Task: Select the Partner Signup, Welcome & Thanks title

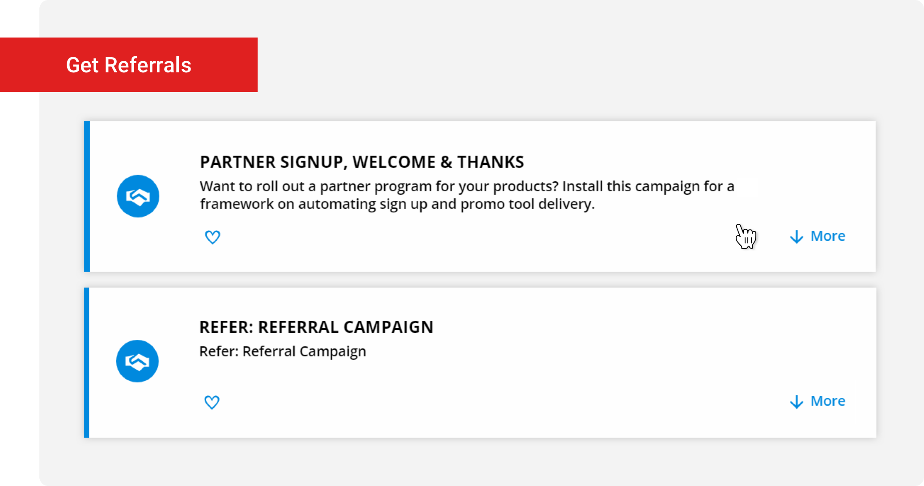Action: [362, 162]
